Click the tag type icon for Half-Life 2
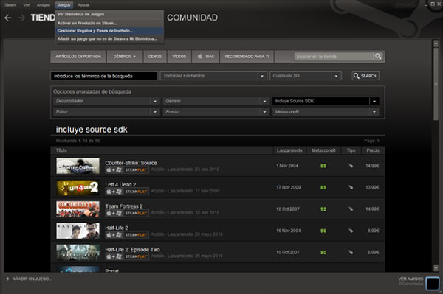 (x=351, y=231)
